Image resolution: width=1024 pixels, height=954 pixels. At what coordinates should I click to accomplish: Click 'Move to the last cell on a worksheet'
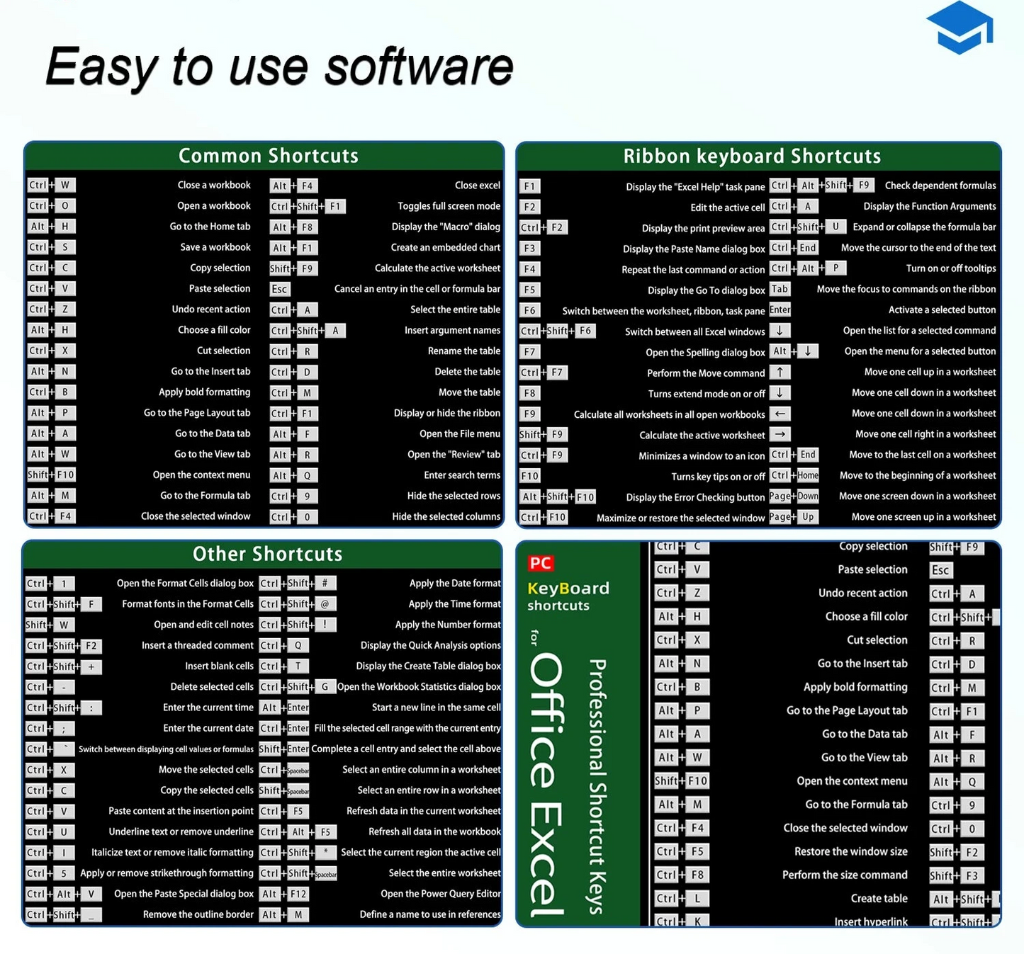coord(923,455)
